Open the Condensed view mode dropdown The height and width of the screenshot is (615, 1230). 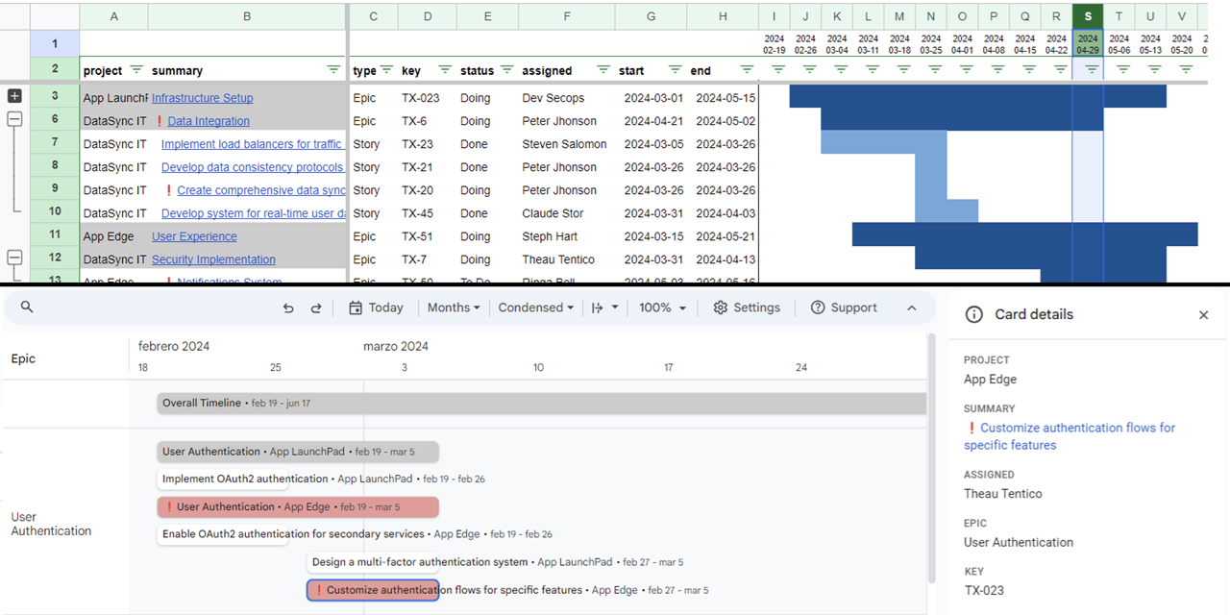[535, 307]
